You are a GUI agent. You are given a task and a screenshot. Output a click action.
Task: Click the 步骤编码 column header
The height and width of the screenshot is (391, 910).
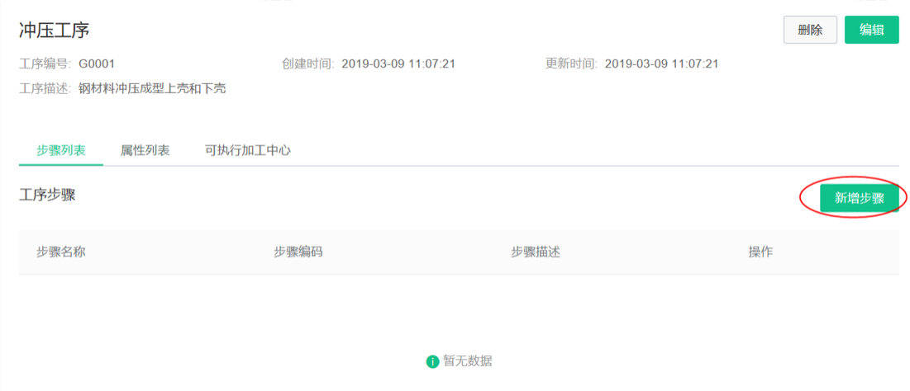pos(298,252)
